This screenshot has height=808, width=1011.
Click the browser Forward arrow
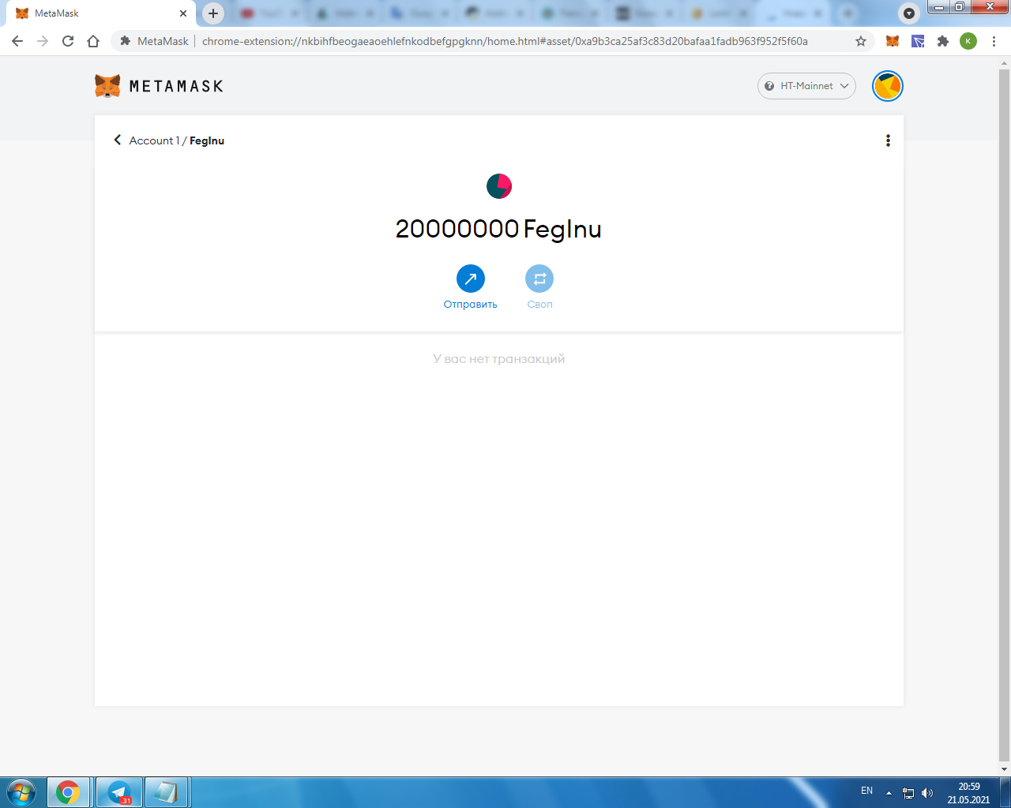[43, 41]
